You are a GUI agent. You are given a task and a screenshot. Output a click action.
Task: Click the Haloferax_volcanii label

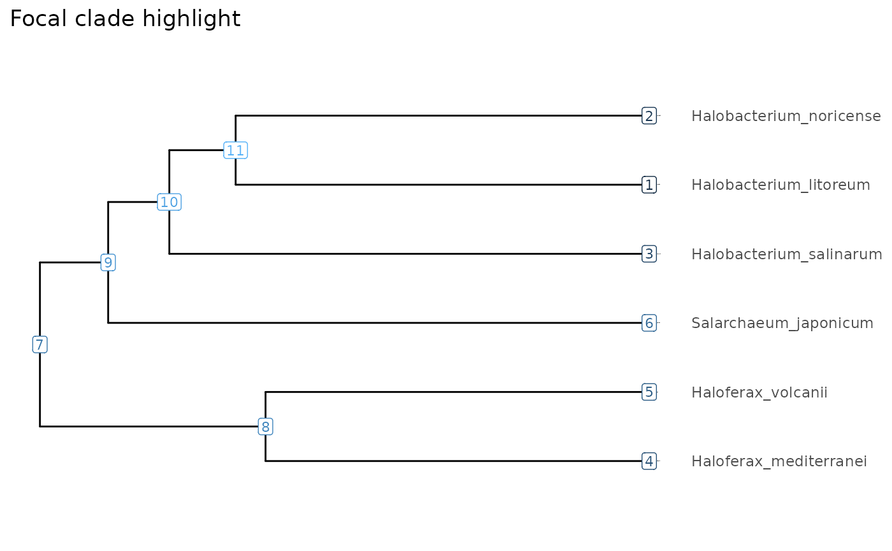[x=759, y=392]
